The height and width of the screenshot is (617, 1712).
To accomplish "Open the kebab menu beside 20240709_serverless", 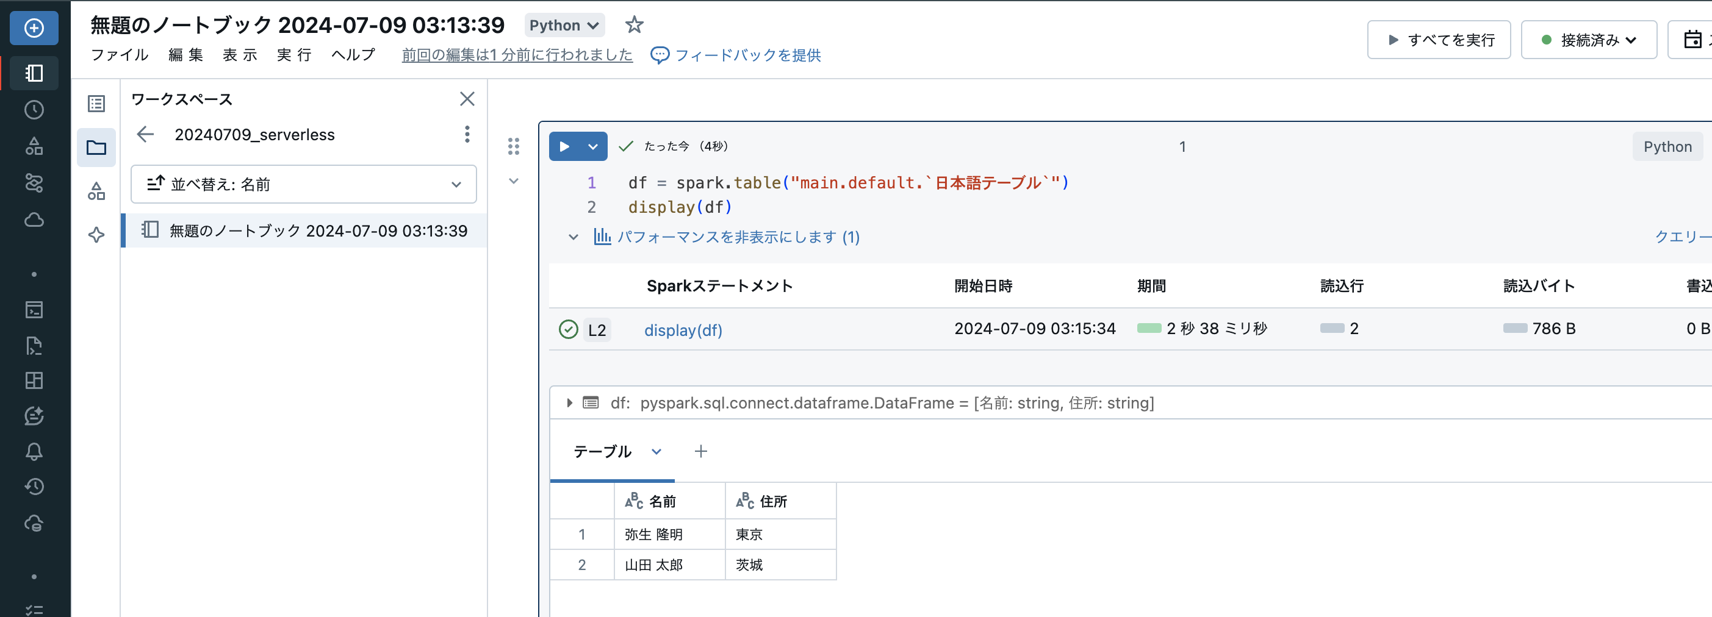I will [x=467, y=135].
